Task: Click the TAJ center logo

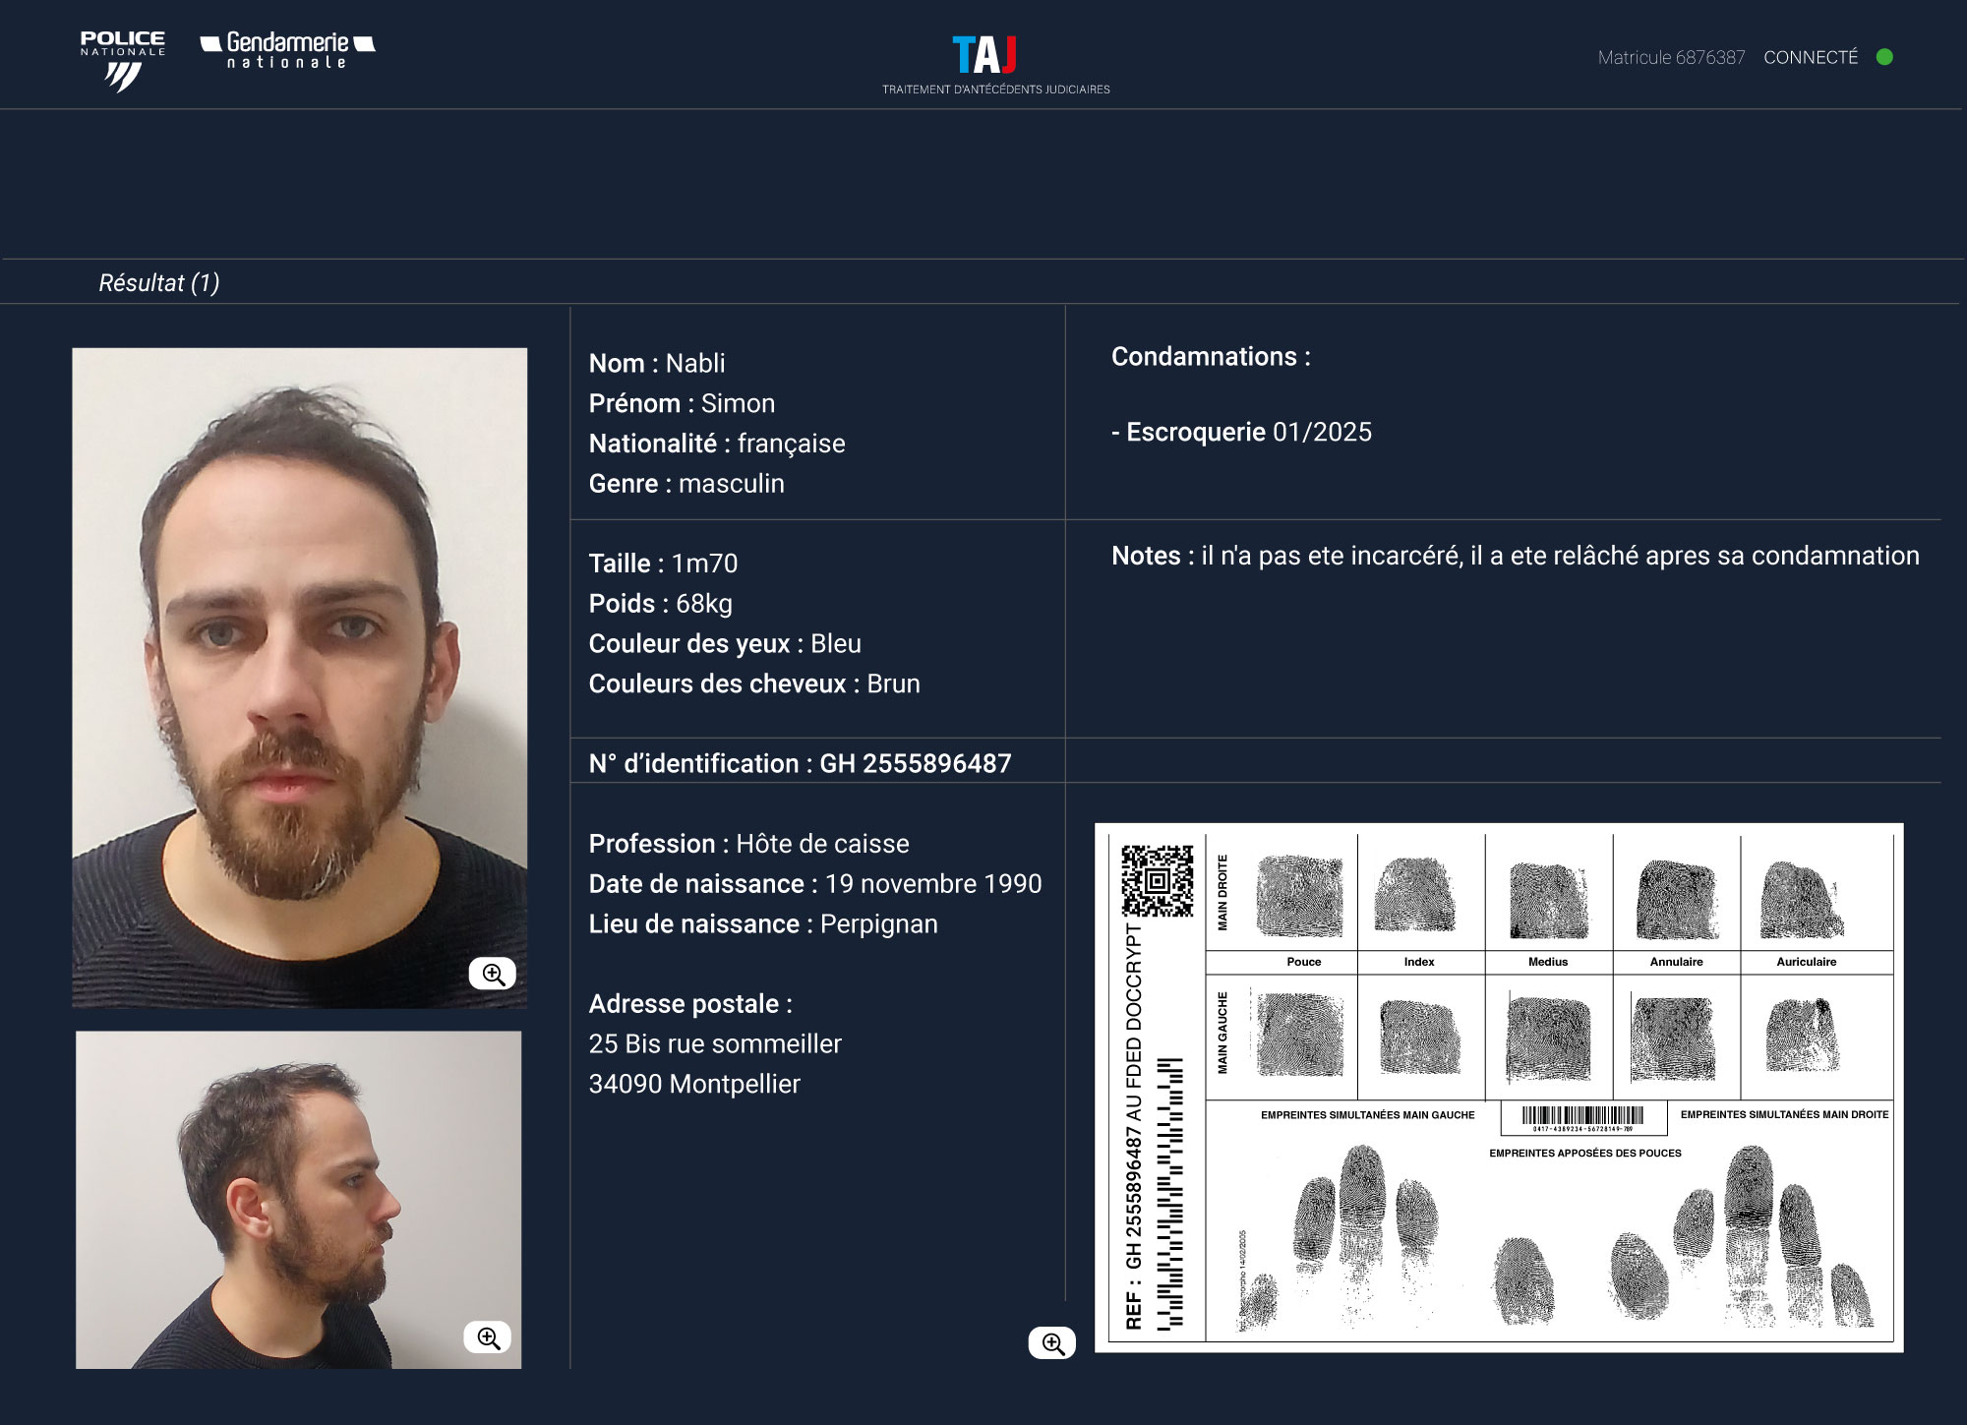Action: click(985, 56)
